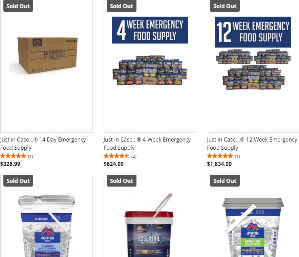299x257 pixels.
Task: Click Sold Out badge on 14 Day box
Action: point(18,6)
